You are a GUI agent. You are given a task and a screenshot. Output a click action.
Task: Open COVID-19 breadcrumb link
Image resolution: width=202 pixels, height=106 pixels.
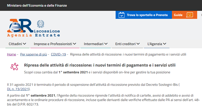click(x=58, y=54)
